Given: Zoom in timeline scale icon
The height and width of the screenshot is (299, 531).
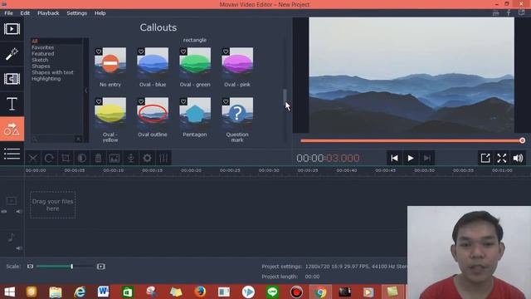Looking at the screenshot, I should (x=100, y=267).
